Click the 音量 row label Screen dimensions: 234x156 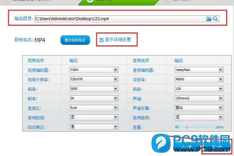138,127
